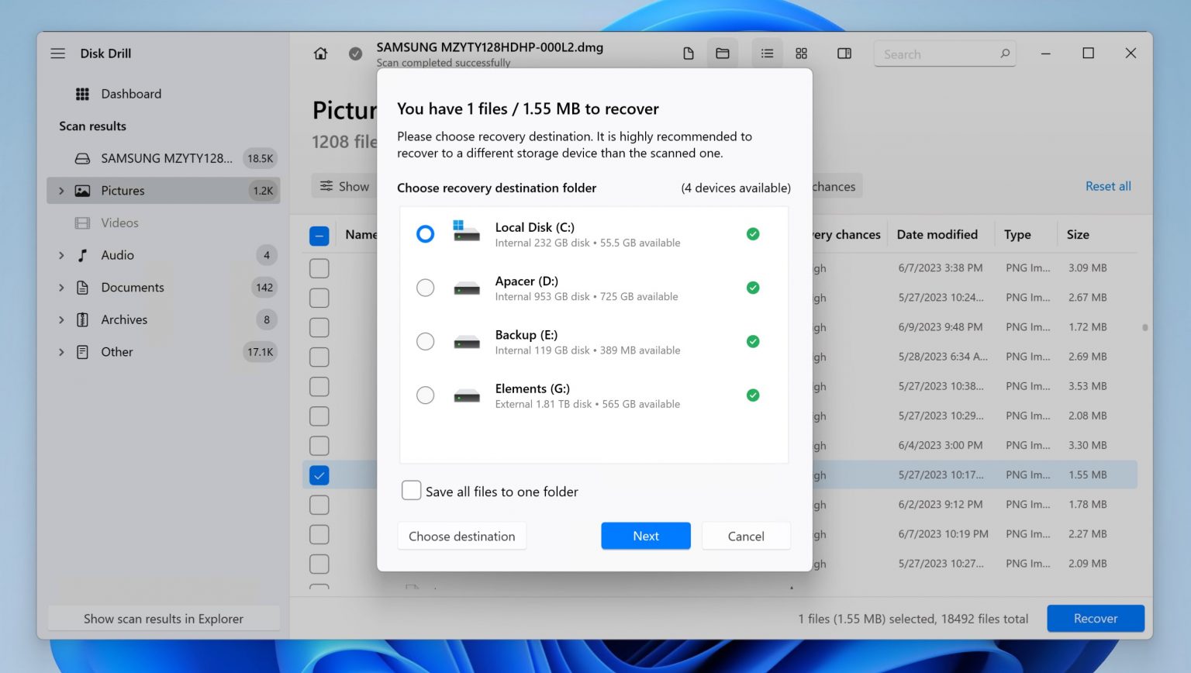1191x673 pixels.
Task: Open the Dashboard from the sidebar
Action: point(130,93)
